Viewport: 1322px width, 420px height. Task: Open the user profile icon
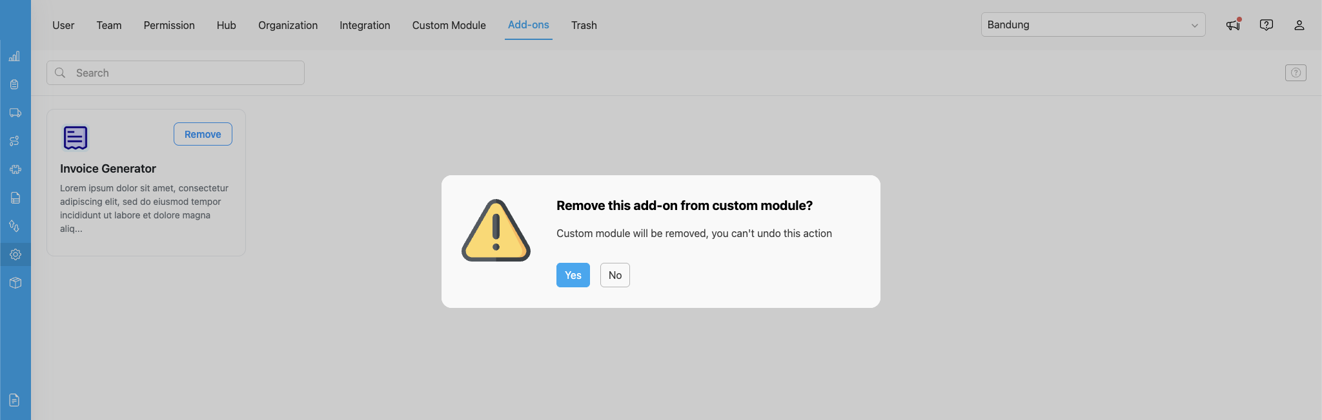click(x=1299, y=24)
